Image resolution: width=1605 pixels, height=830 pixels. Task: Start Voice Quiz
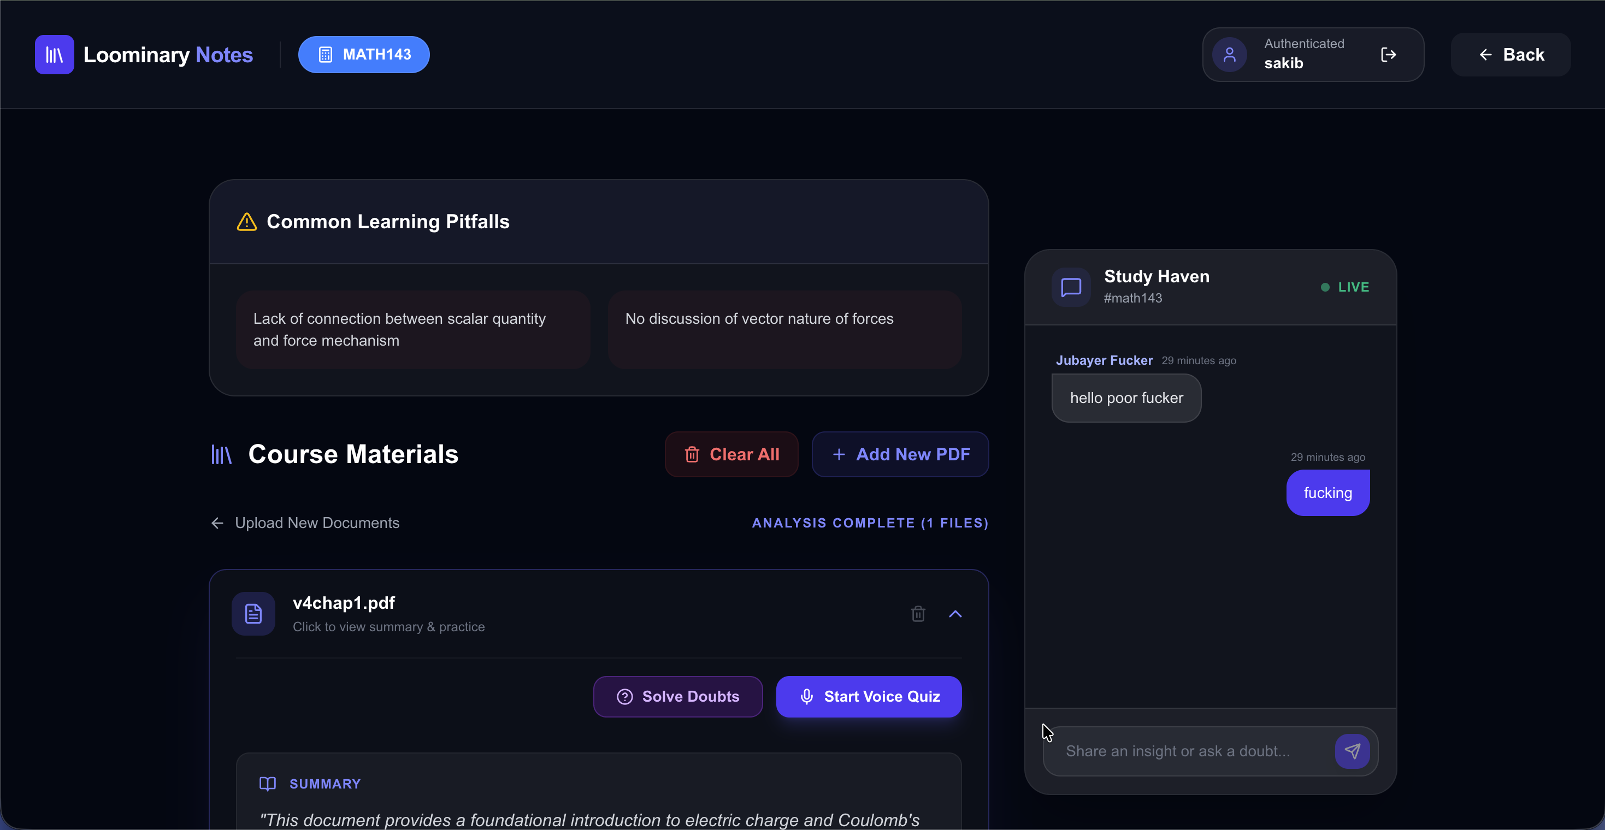pos(869,697)
